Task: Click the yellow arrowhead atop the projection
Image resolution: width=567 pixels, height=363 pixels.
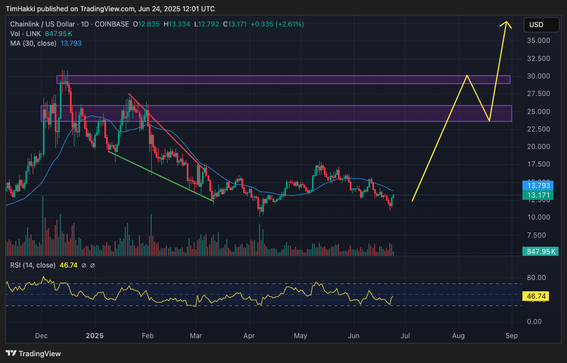Action: (x=507, y=24)
